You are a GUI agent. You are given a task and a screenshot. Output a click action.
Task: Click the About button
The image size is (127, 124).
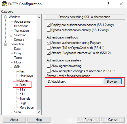tap(14, 120)
